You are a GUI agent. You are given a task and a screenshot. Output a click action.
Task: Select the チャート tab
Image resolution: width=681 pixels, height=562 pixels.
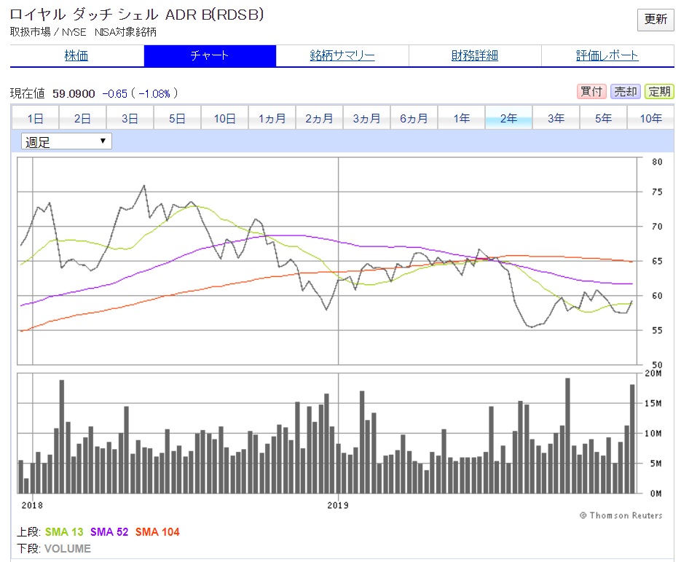coord(210,55)
